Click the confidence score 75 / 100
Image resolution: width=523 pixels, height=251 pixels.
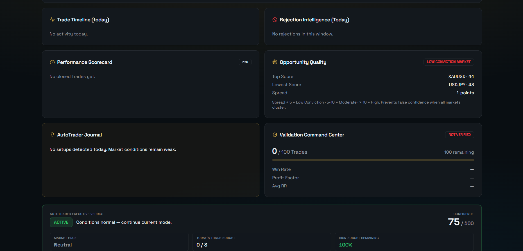pos(461,222)
